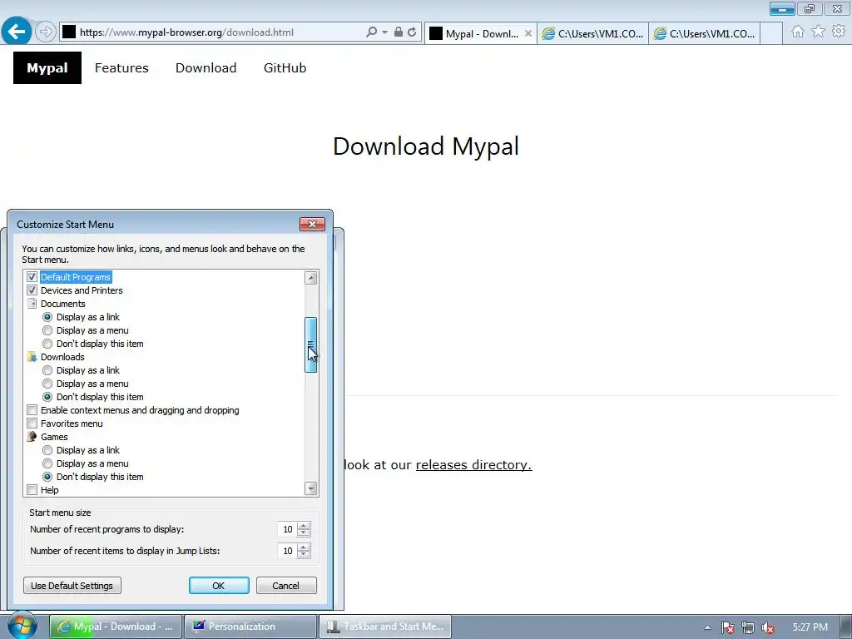Decrease number of recent programs

[304, 533]
